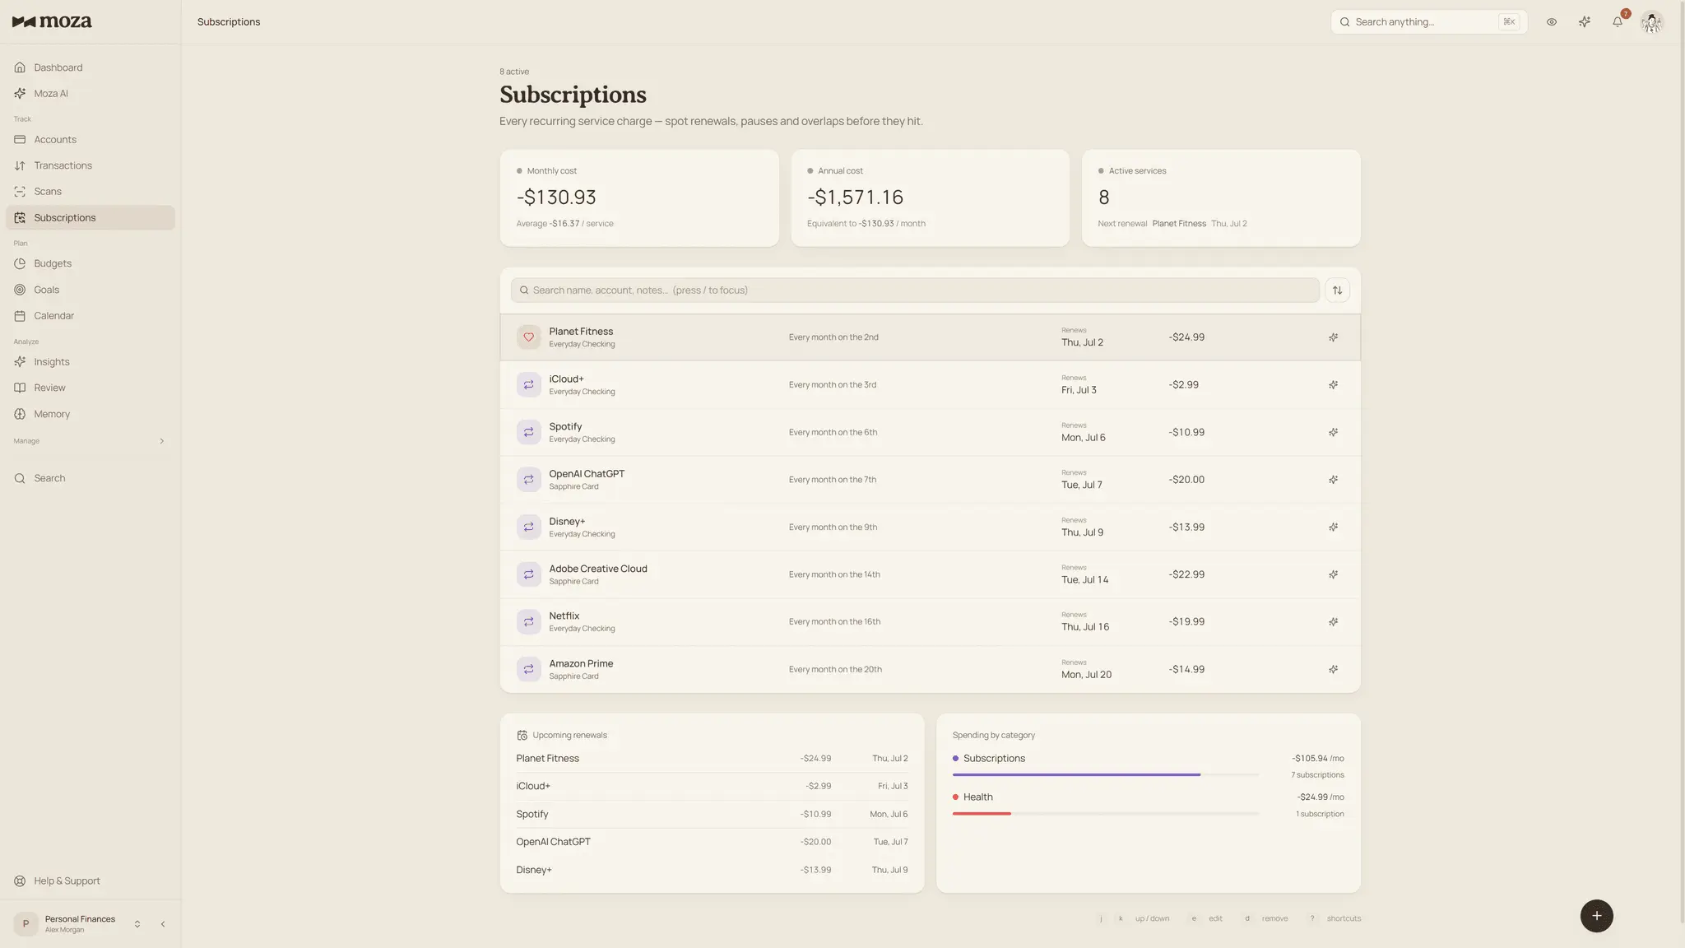
Task: Add subscription with plus button
Action: click(x=1596, y=916)
